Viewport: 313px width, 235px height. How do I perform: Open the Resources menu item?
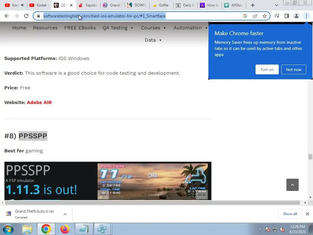click(45, 28)
